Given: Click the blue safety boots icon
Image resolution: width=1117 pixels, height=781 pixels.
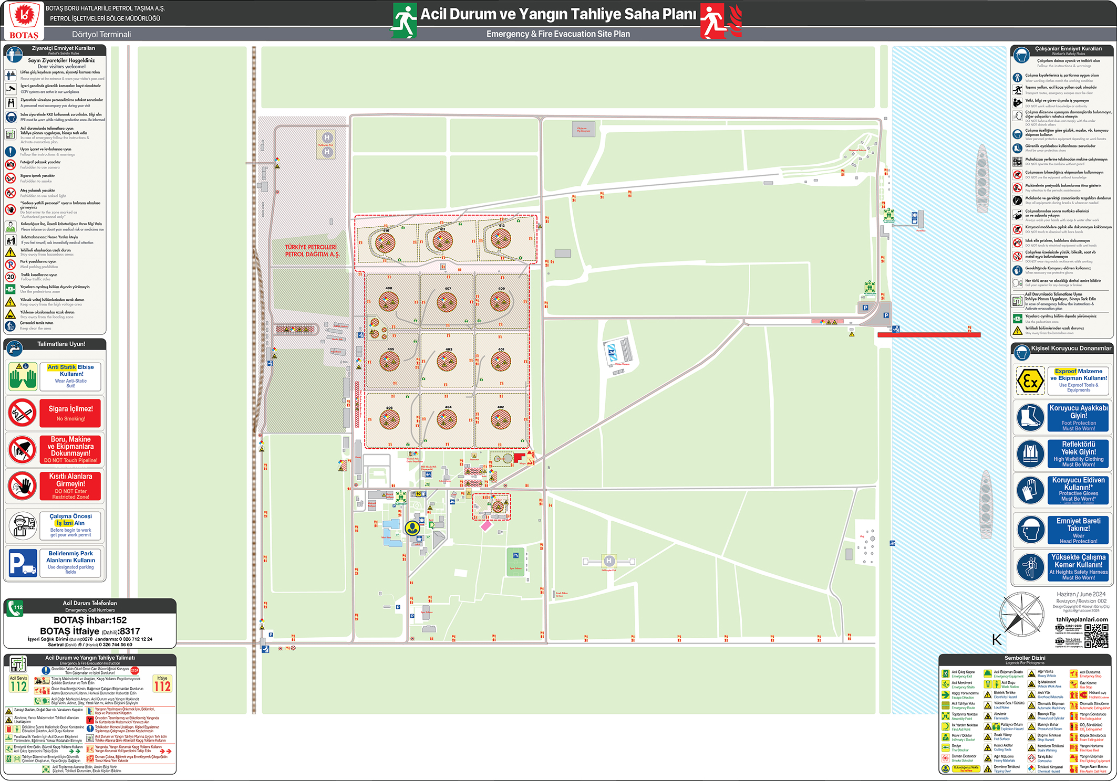Looking at the screenshot, I should (x=1030, y=417).
